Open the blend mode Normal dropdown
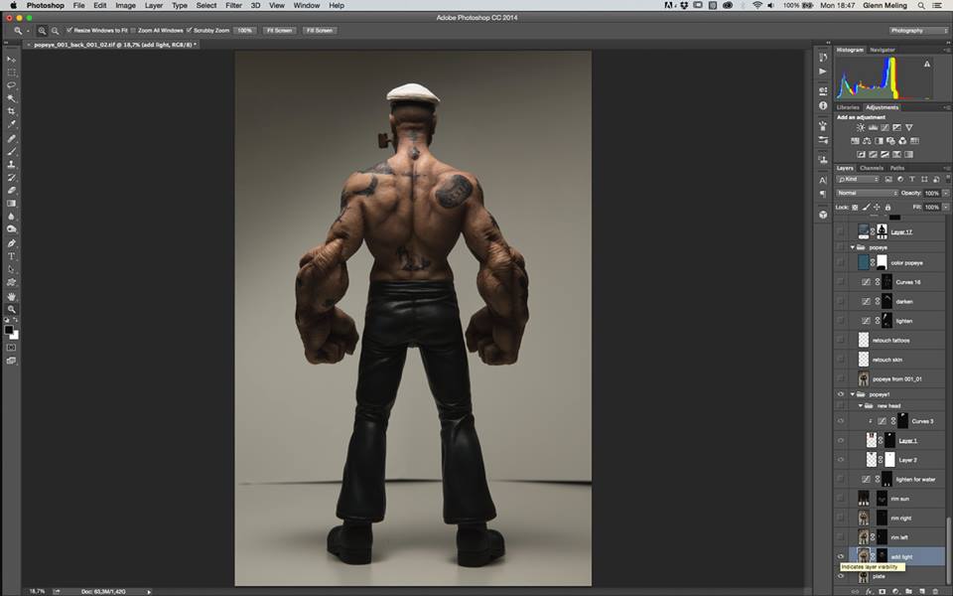Screen dimensions: 953x596 click(866, 193)
